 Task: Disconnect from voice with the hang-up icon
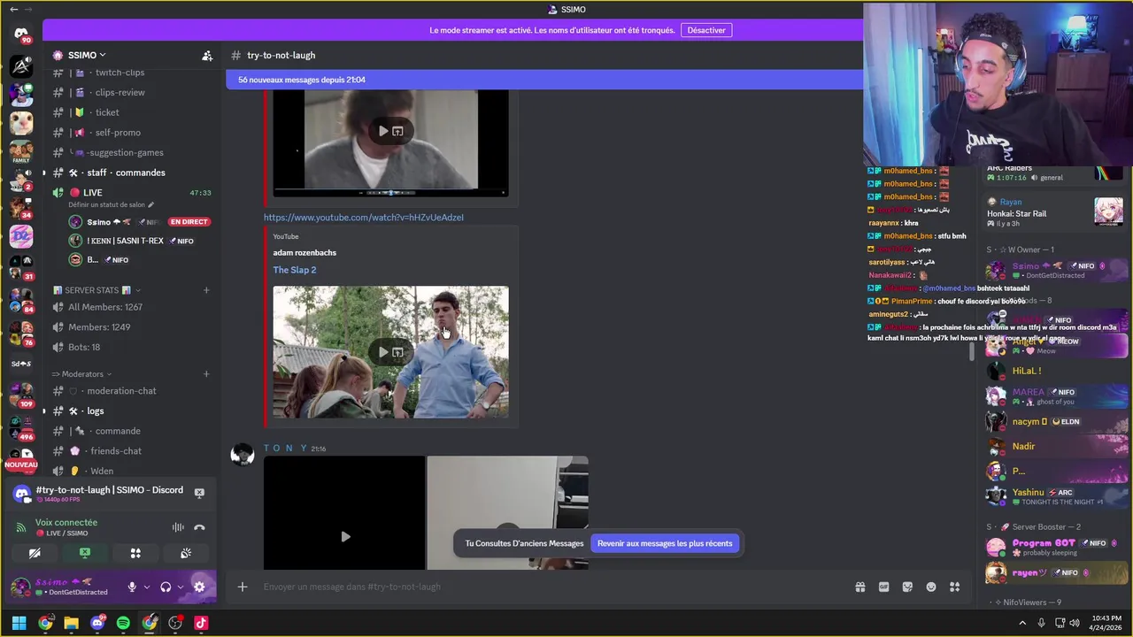point(199,527)
